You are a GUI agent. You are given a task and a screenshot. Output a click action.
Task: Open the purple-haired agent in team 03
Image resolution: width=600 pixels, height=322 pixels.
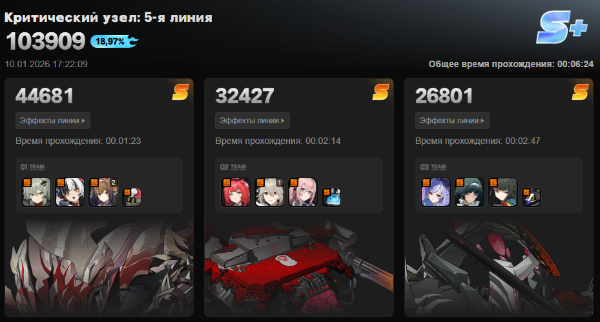click(x=436, y=192)
